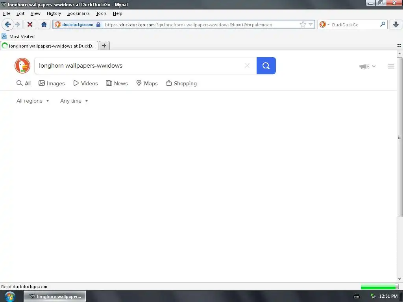Switch to Shopping results
Image resolution: width=403 pixels, height=302 pixels.
pyautogui.click(x=181, y=83)
